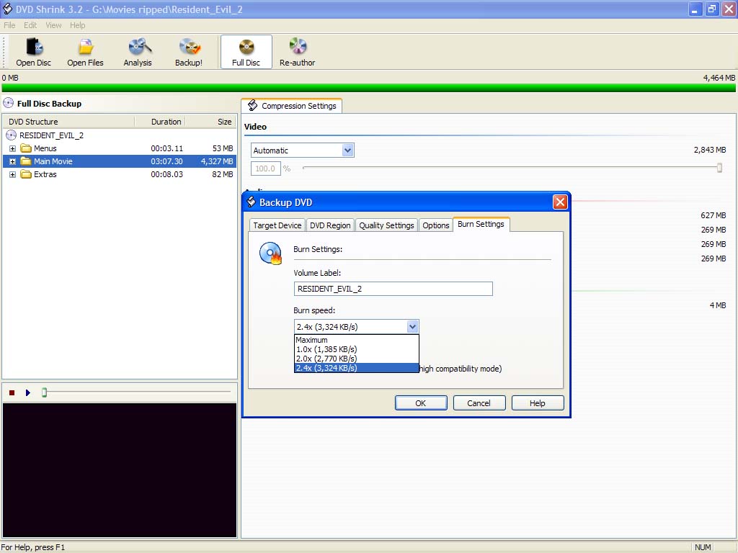Expand the Extras tree node
The height and width of the screenshot is (553, 738).
coord(13,174)
